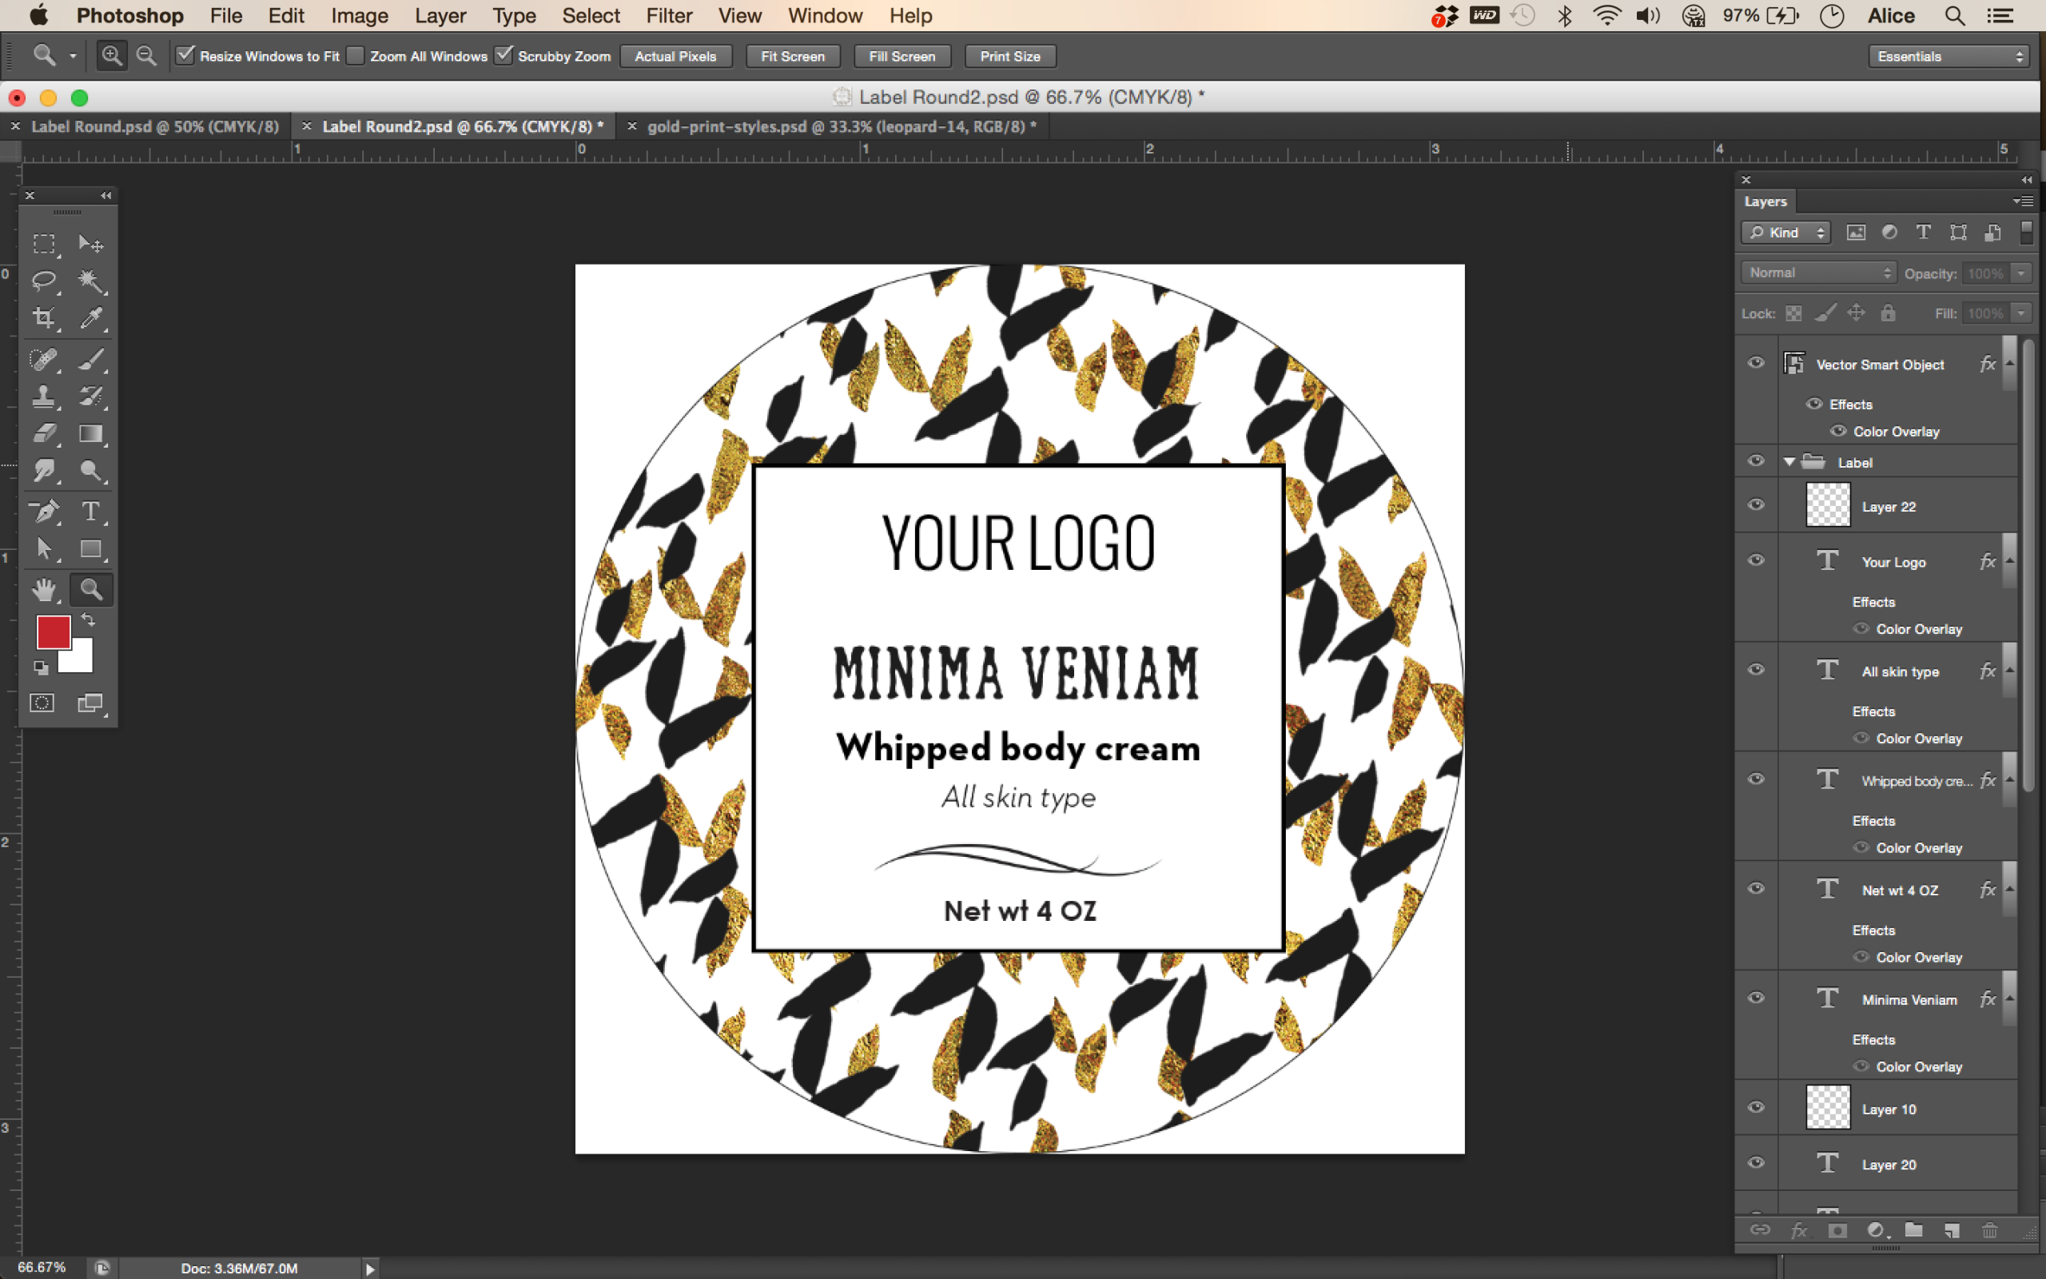
Task: Open the Normal blend mode dropdown
Action: 1818,273
